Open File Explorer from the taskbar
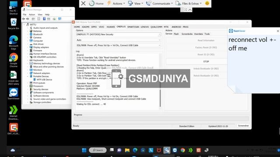 (127, 150)
